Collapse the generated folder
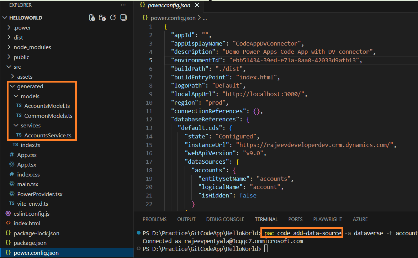Image resolution: width=418 pixels, height=258 pixels. (x=30, y=86)
